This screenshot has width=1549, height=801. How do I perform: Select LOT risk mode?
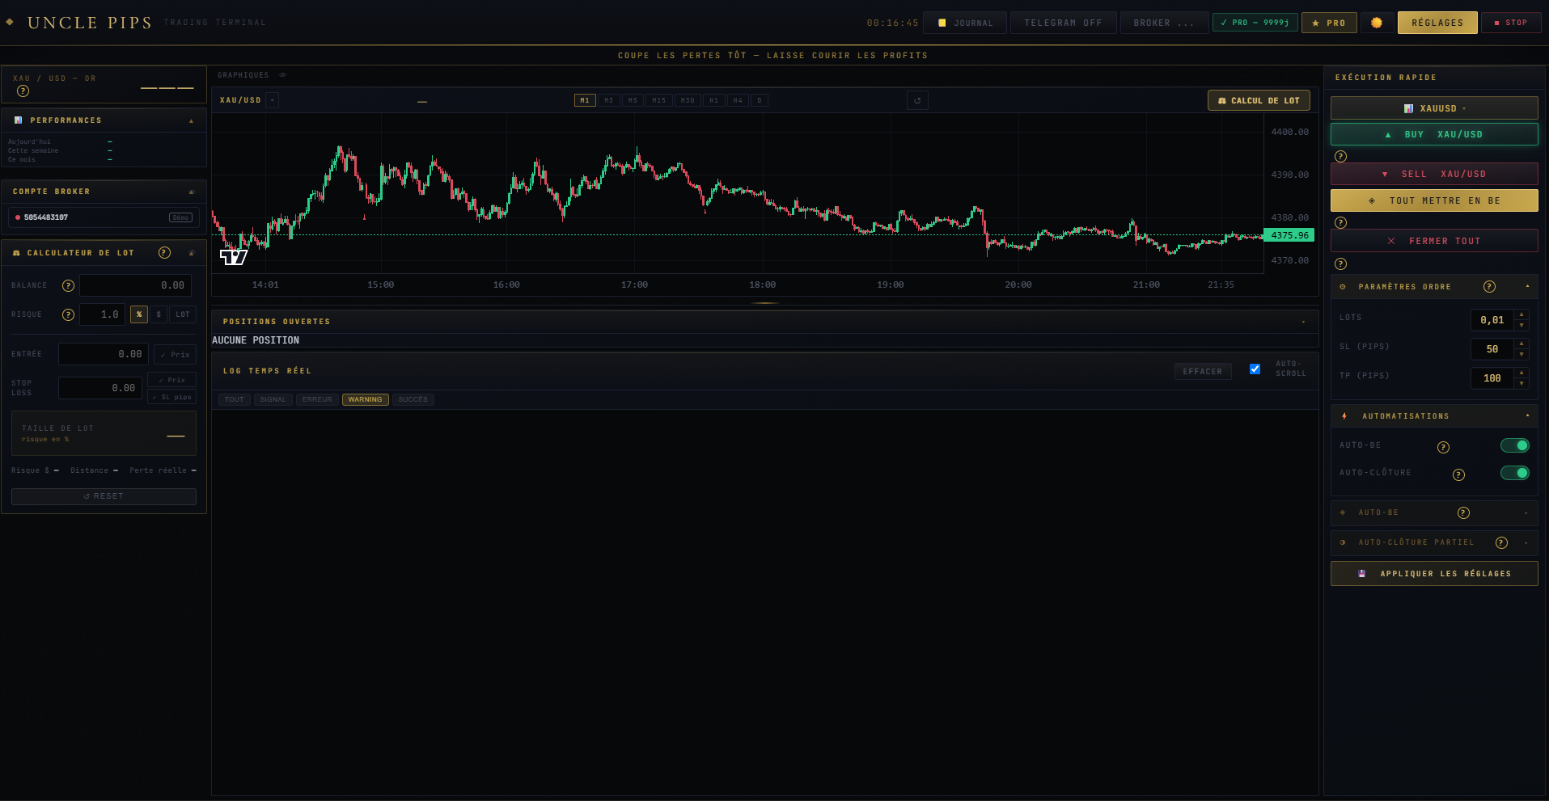coord(183,314)
